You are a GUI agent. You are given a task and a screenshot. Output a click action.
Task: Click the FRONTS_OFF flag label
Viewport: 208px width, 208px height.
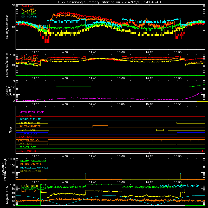point(28,147)
